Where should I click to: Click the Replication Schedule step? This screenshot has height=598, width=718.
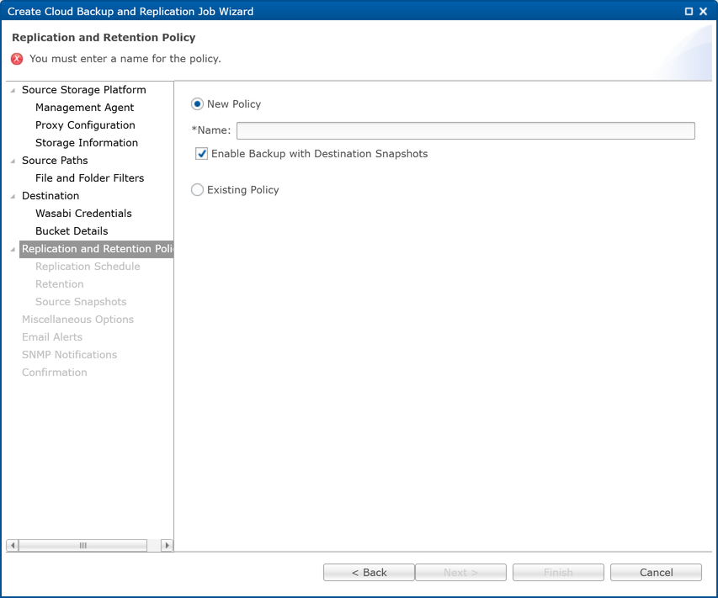coord(88,267)
